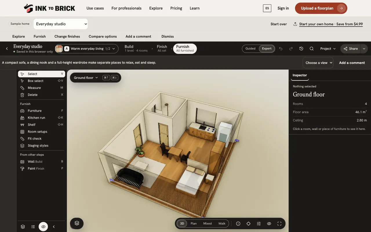This screenshot has height=232, width=371.
Task: Click Upload a floorplan button
Action: coord(321,8)
